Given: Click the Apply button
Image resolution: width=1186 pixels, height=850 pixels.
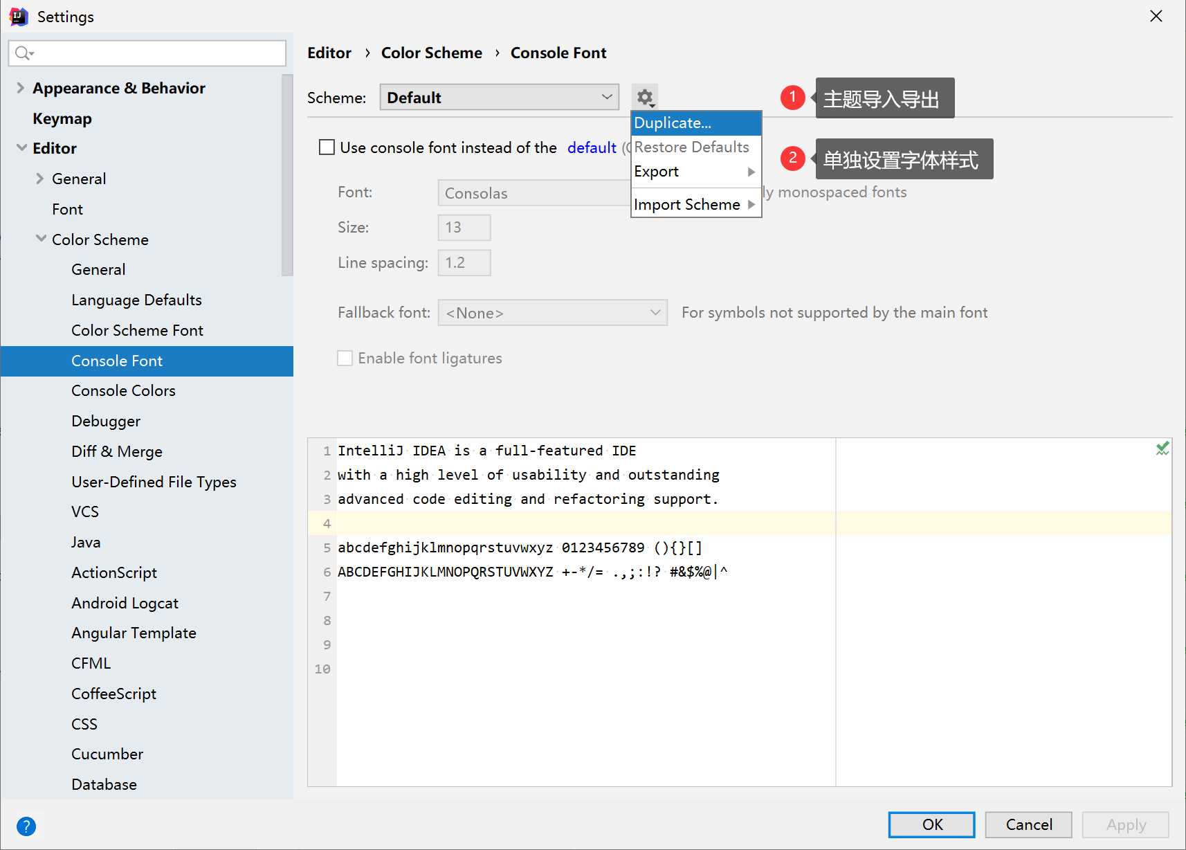Looking at the screenshot, I should point(1126,824).
